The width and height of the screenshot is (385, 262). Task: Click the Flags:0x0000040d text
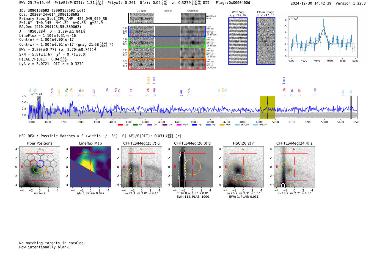[x=233, y=3]
